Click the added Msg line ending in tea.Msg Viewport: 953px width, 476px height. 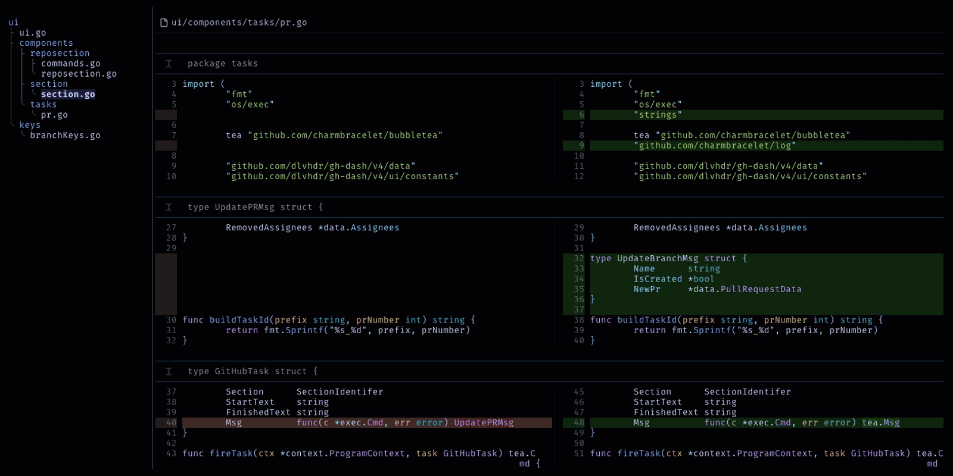pyautogui.click(x=753, y=422)
